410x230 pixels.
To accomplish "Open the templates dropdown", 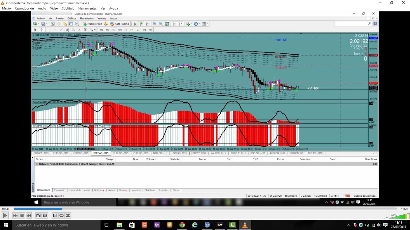I will click(207, 24).
